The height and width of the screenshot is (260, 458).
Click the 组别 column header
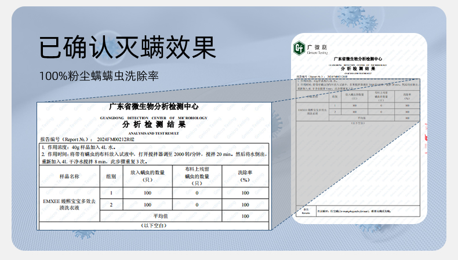click(111, 176)
